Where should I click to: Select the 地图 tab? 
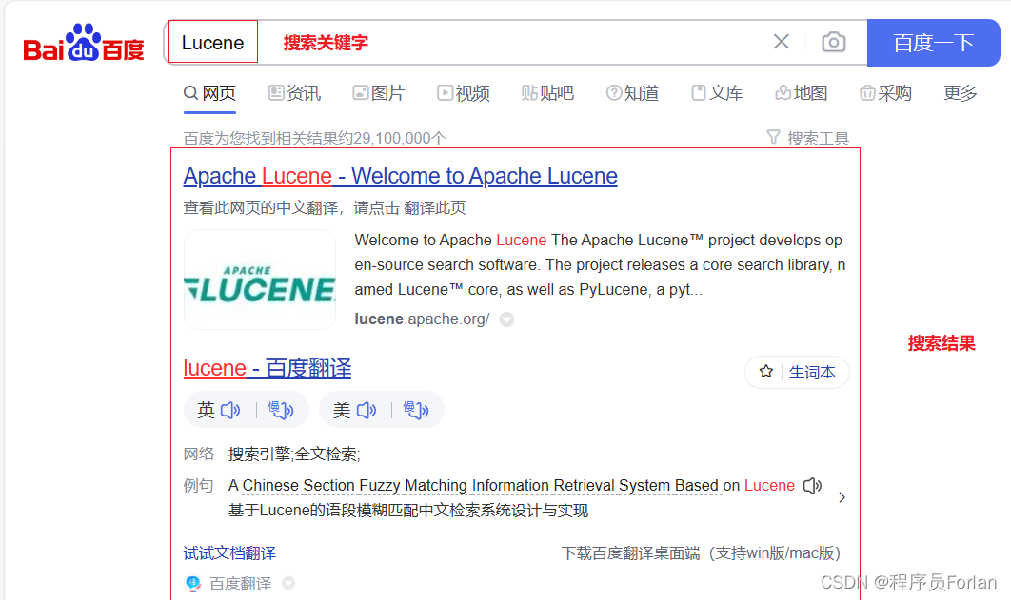(801, 93)
